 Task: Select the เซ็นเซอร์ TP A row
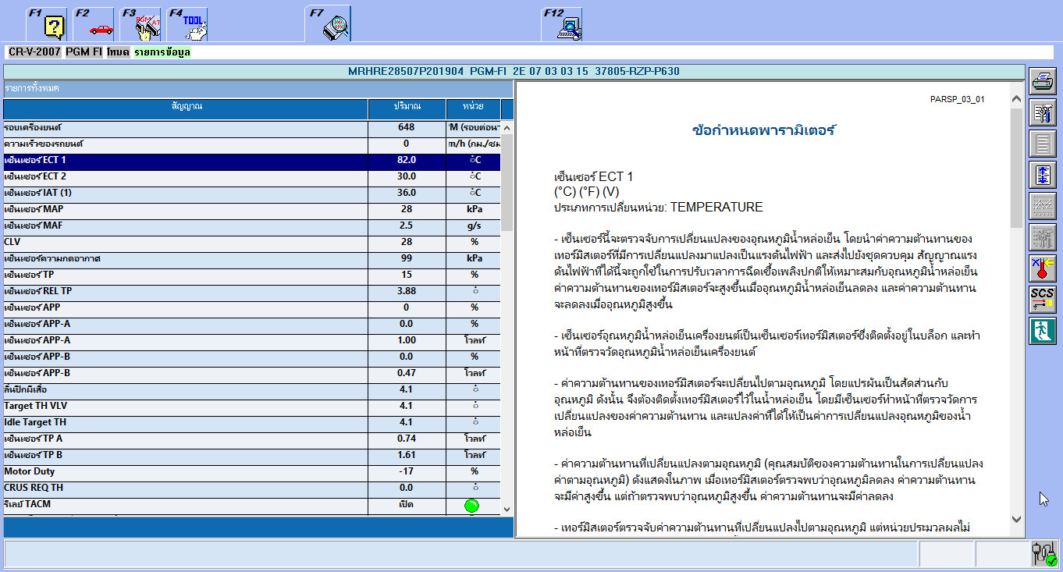[251, 439]
